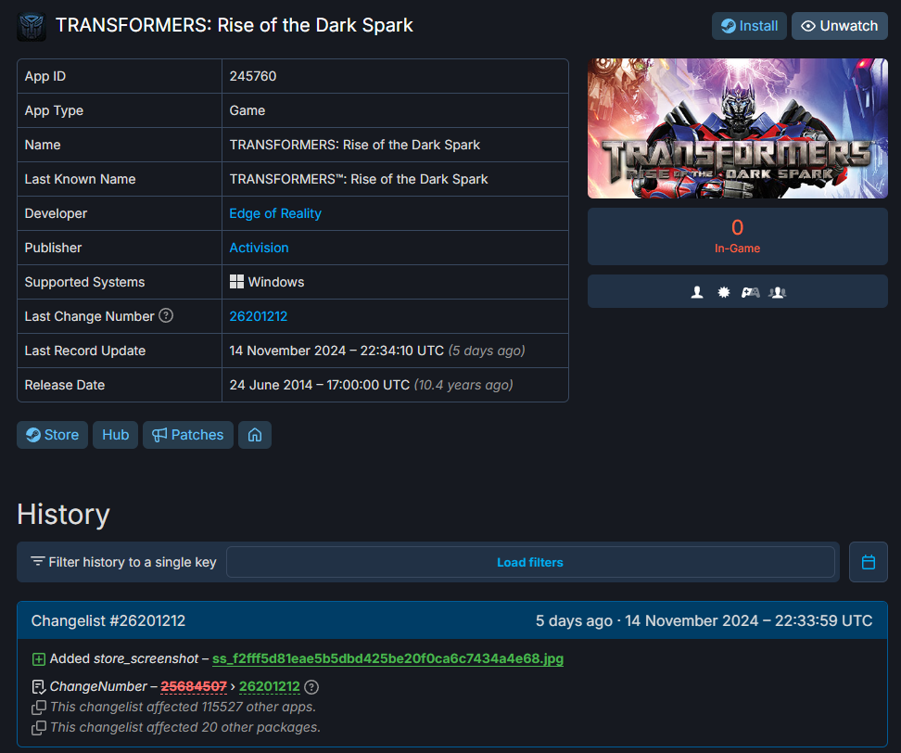Click the copy icon beside 'affected 20 other packages'

39,728
